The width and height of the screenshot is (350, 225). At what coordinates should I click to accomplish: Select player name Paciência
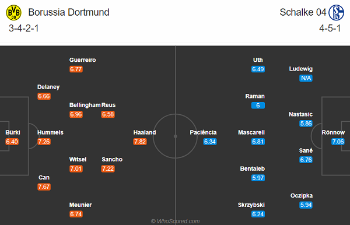pyautogui.click(x=203, y=132)
